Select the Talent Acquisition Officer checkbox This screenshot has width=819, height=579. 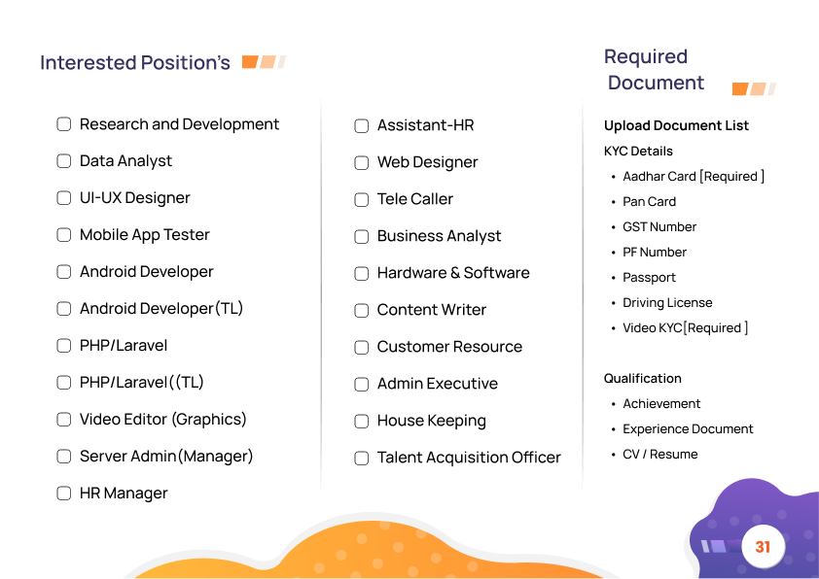(x=362, y=458)
